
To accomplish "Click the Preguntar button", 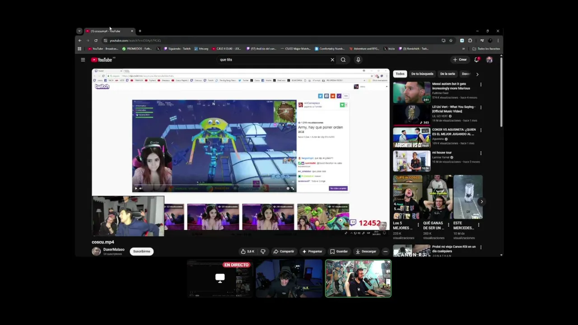I will click(x=312, y=251).
